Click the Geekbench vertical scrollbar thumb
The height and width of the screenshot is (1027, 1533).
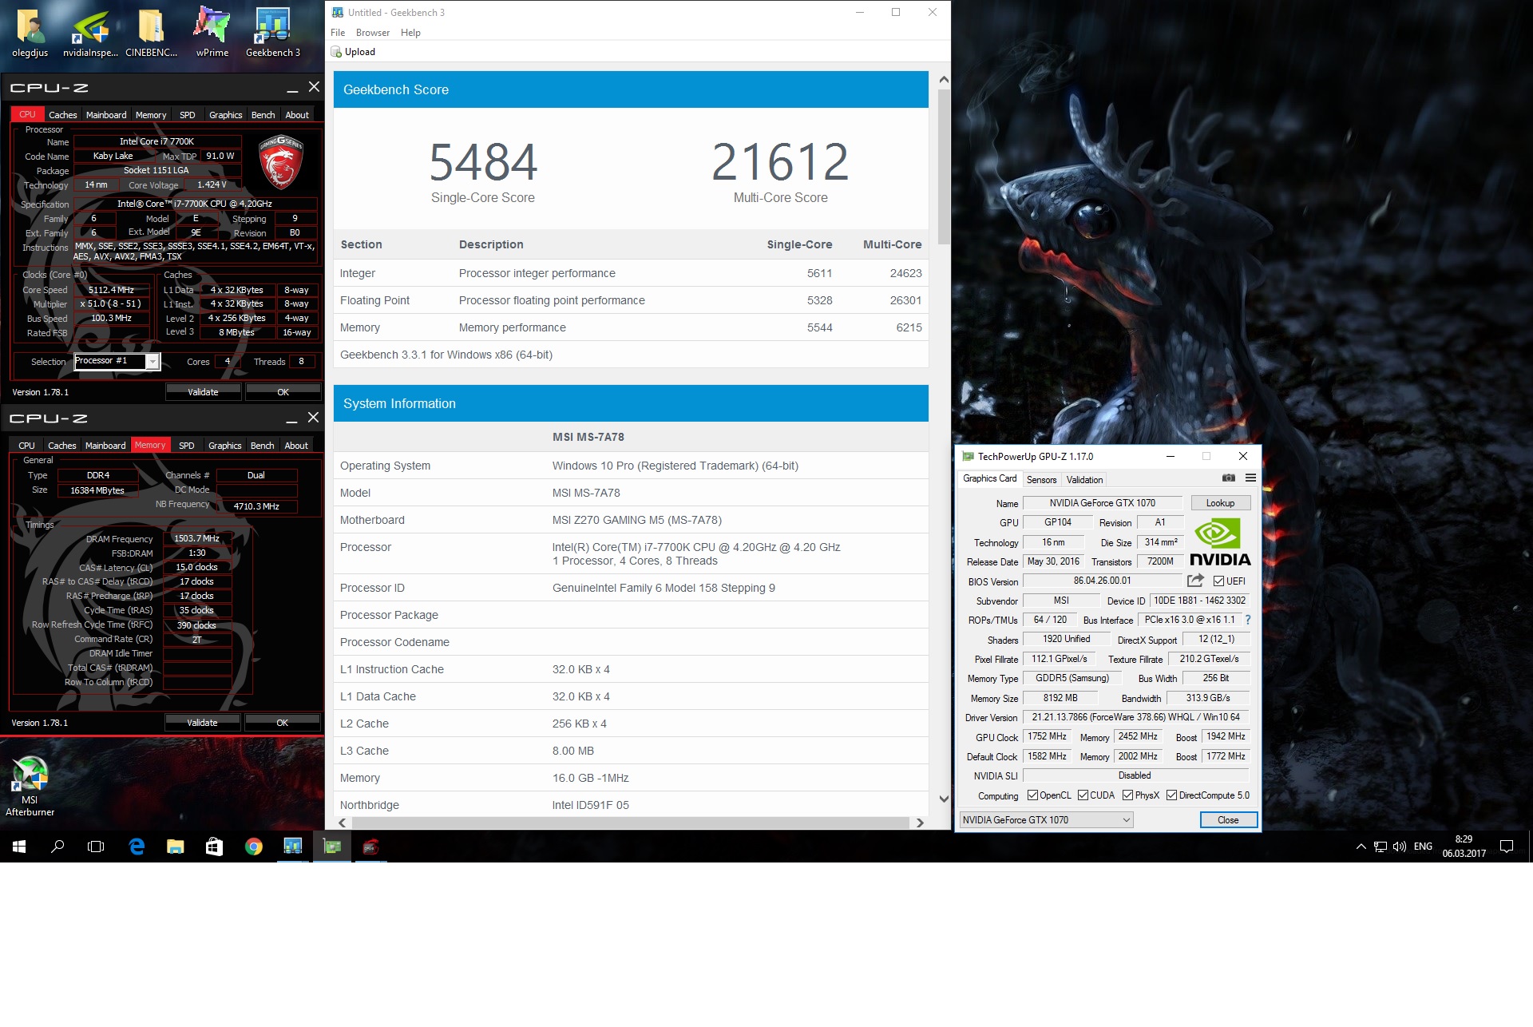944,167
